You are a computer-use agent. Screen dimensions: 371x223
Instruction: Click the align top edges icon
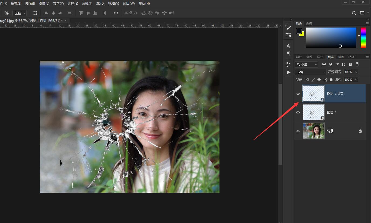point(81,13)
